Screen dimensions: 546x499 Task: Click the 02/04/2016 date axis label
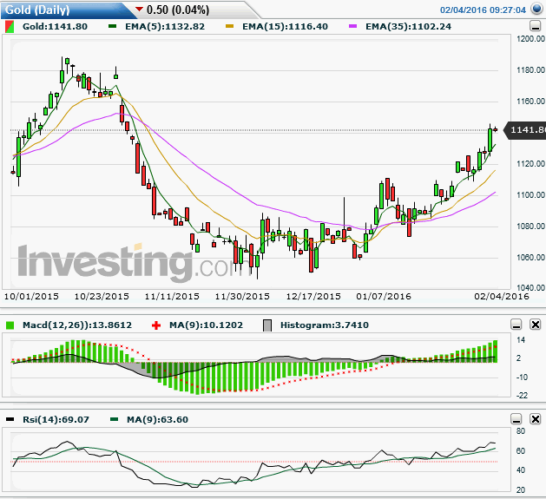[x=502, y=296]
